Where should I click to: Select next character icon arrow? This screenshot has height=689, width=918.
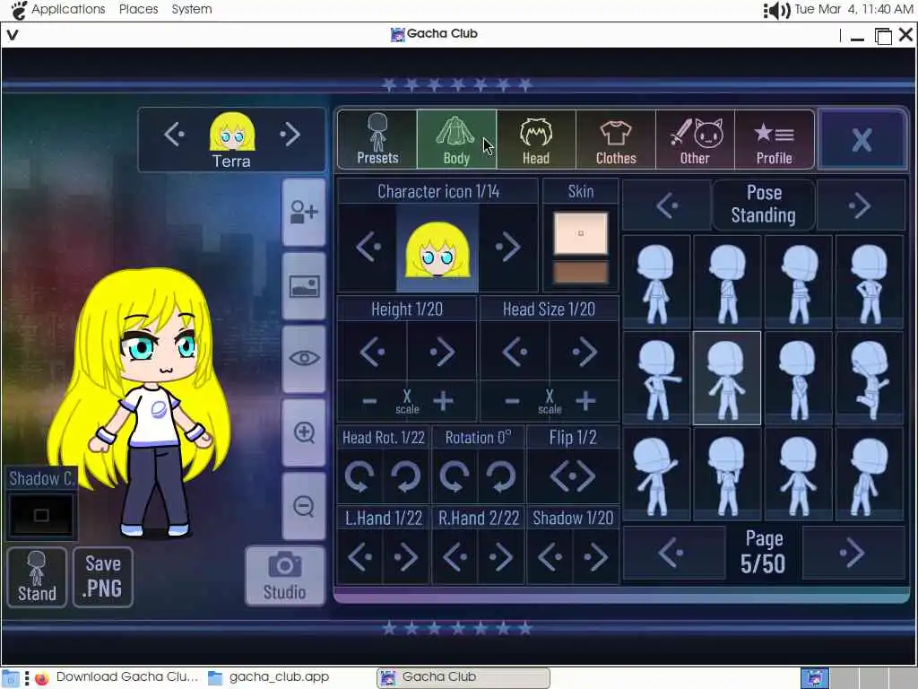[x=508, y=248]
